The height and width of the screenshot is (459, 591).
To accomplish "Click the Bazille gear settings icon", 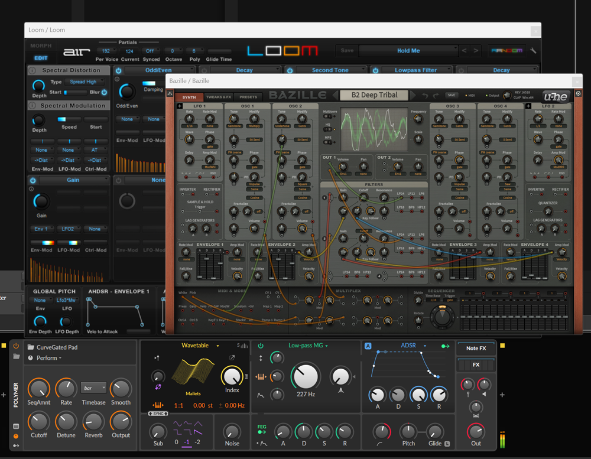I will point(578,94).
